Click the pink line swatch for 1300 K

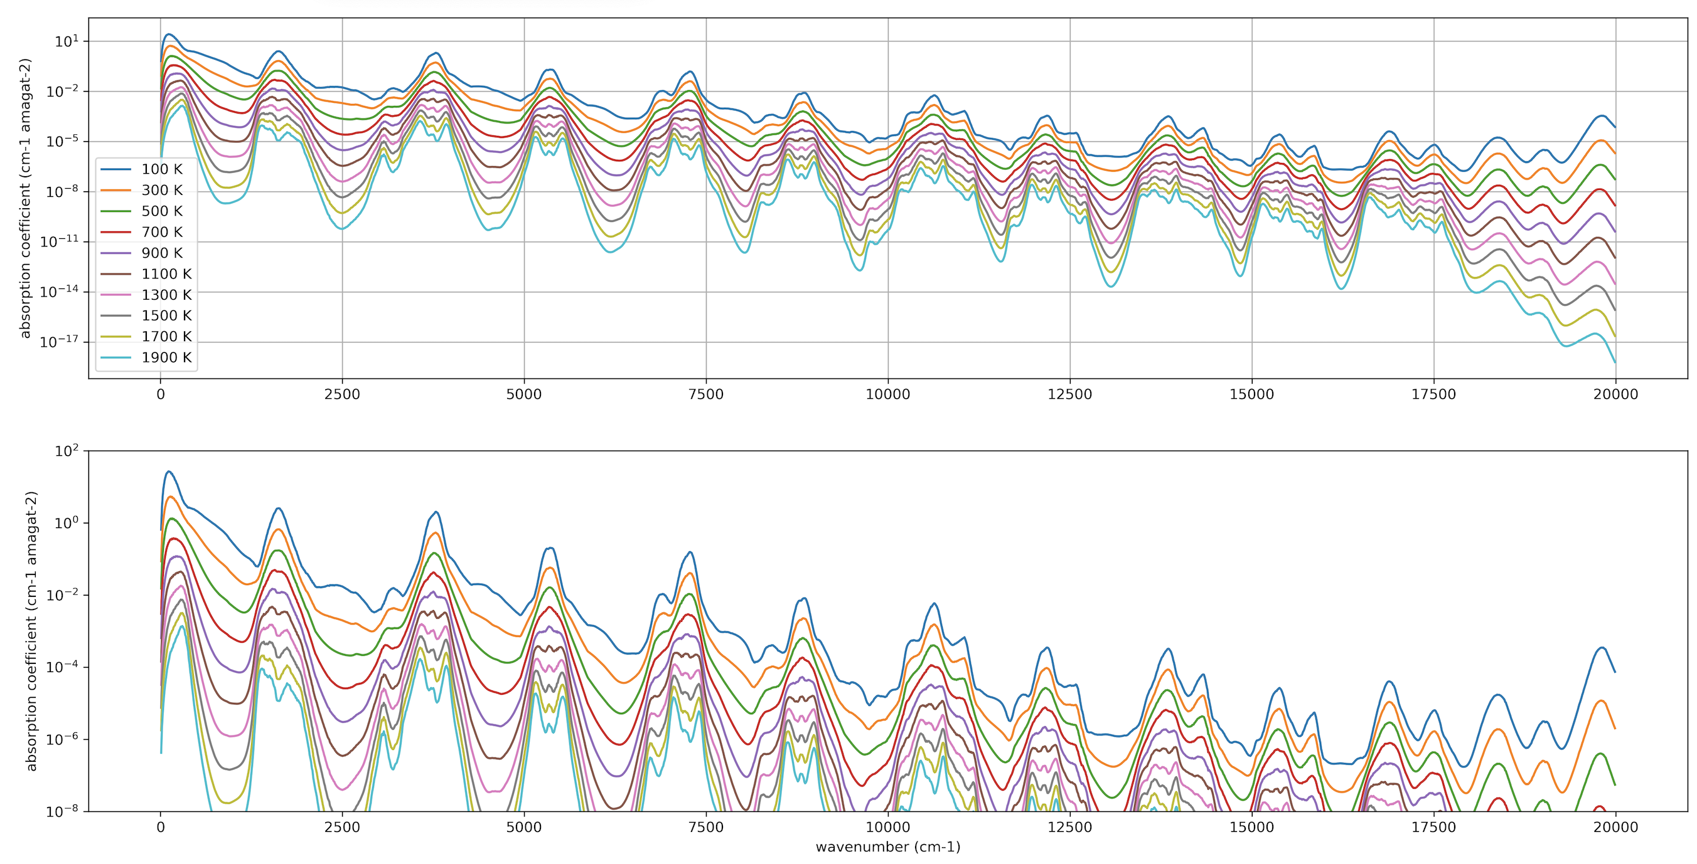pyautogui.click(x=115, y=295)
